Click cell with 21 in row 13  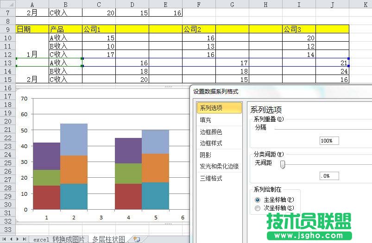(332, 62)
